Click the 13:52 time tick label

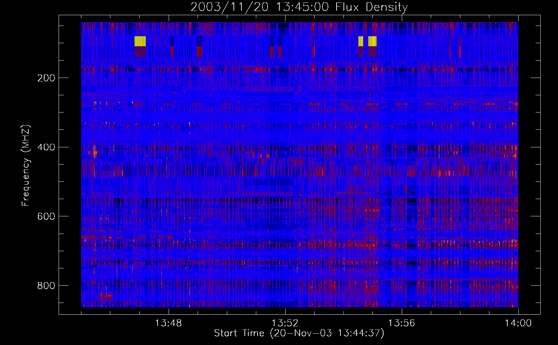pyautogui.click(x=285, y=323)
